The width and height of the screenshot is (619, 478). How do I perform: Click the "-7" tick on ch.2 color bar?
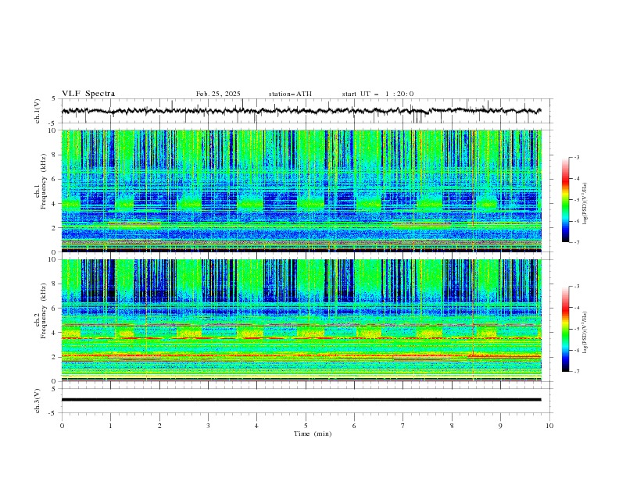576,372
